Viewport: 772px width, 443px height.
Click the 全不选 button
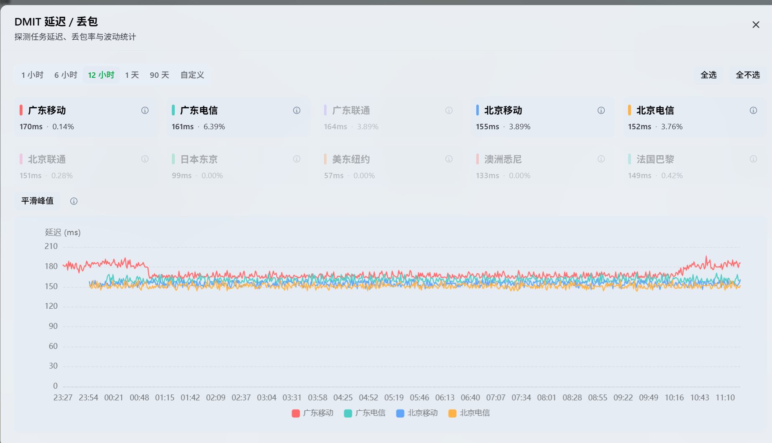coord(748,75)
